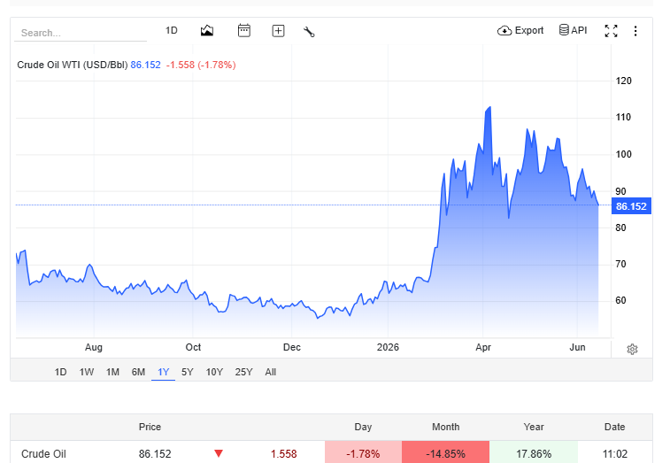
Task: Click the 1.558 change value in table
Action: coord(283,453)
